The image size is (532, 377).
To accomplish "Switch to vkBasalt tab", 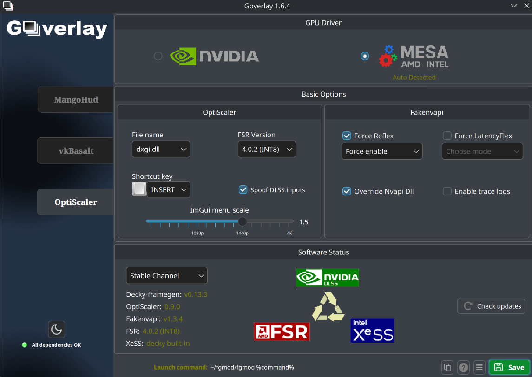I will (x=76, y=151).
